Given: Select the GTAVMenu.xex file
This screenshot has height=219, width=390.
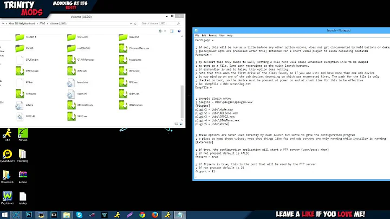Looking at the screenshot, I should [x=80, y=60].
